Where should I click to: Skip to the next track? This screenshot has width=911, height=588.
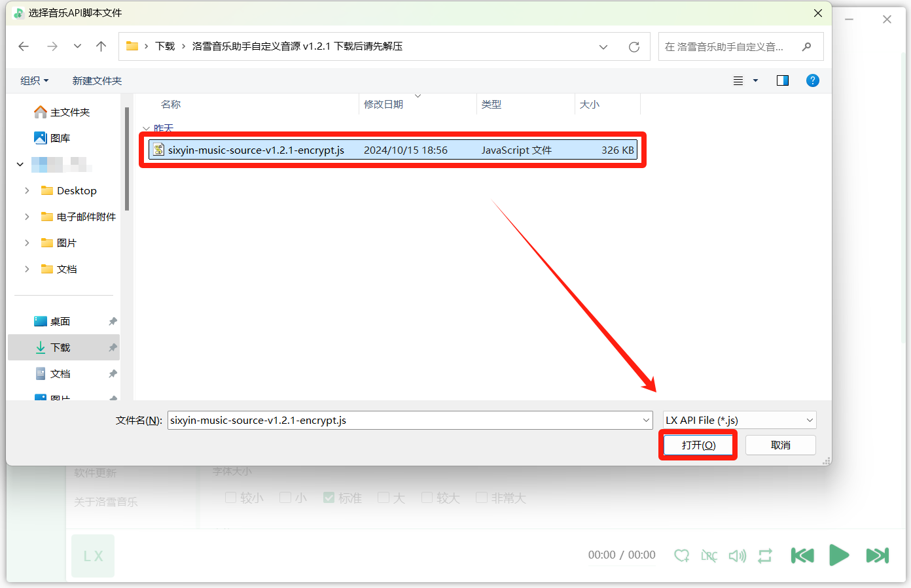coord(877,555)
